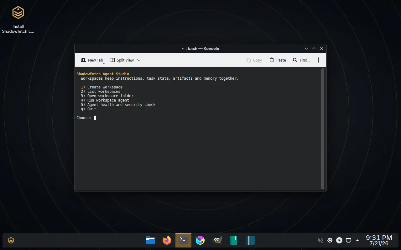Click the muted volume tray icon
This screenshot has height=250, width=401.
coord(320,240)
